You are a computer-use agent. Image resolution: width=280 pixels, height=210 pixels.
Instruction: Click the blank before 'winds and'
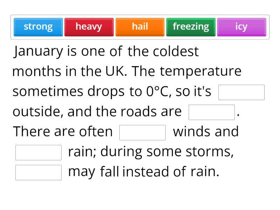click(142, 132)
